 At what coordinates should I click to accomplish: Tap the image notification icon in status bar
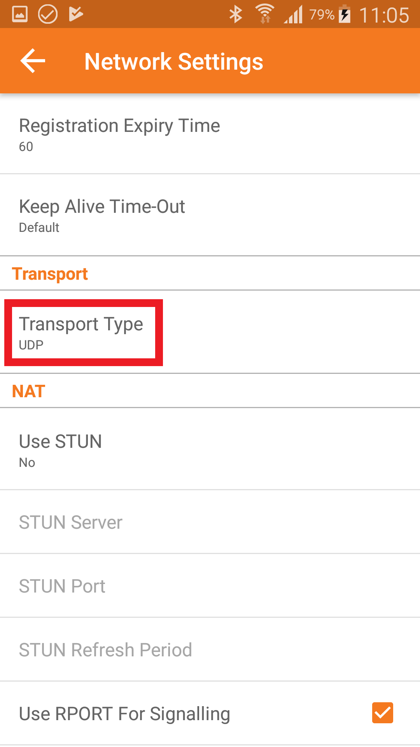tap(20, 14)
